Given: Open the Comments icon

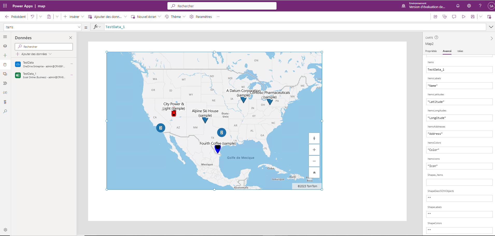Looking at the screenshot, I should (454, 17).
